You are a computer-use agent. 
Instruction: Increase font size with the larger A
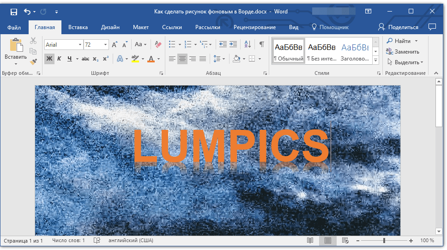pos(115,44)
